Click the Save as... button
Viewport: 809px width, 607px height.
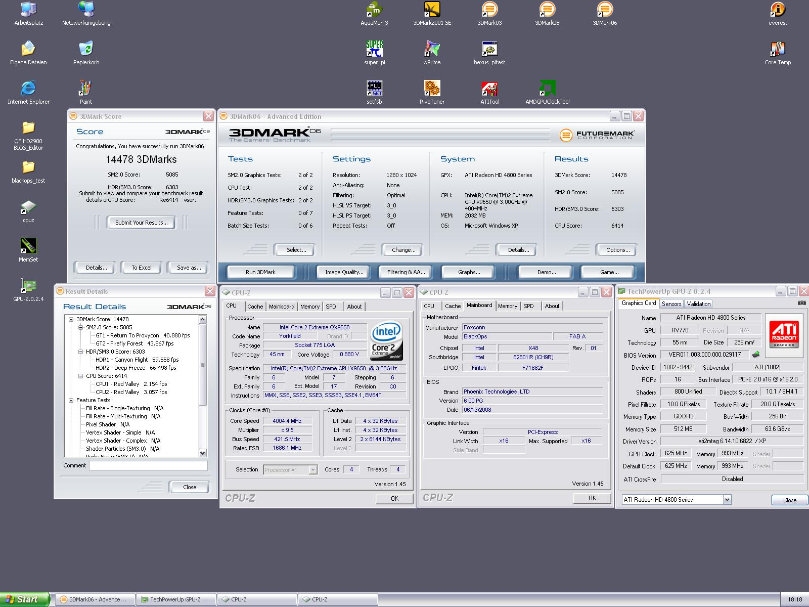(x=189, y=268)
